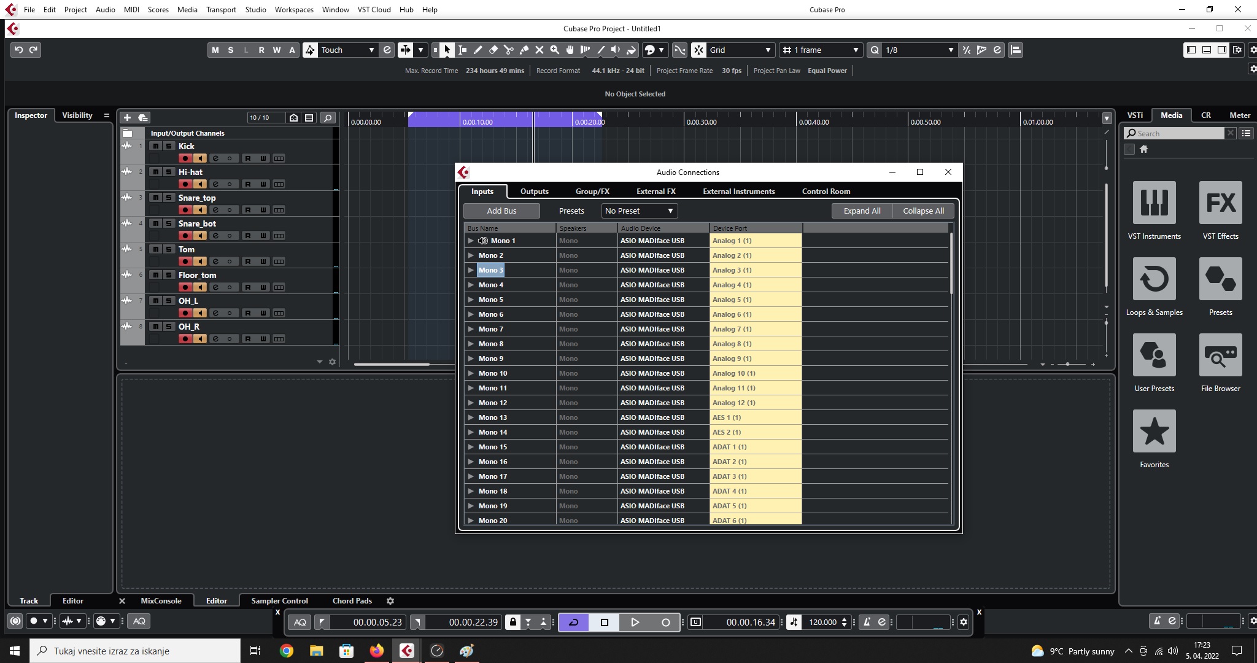This screenshot has height=663, width=1257.
Task: Toggle Solo on the Hi-hat track
Action: pyautogui.click(x=169, y=172)
